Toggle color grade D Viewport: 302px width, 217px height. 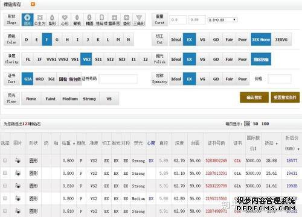click(x=27, y=39)
